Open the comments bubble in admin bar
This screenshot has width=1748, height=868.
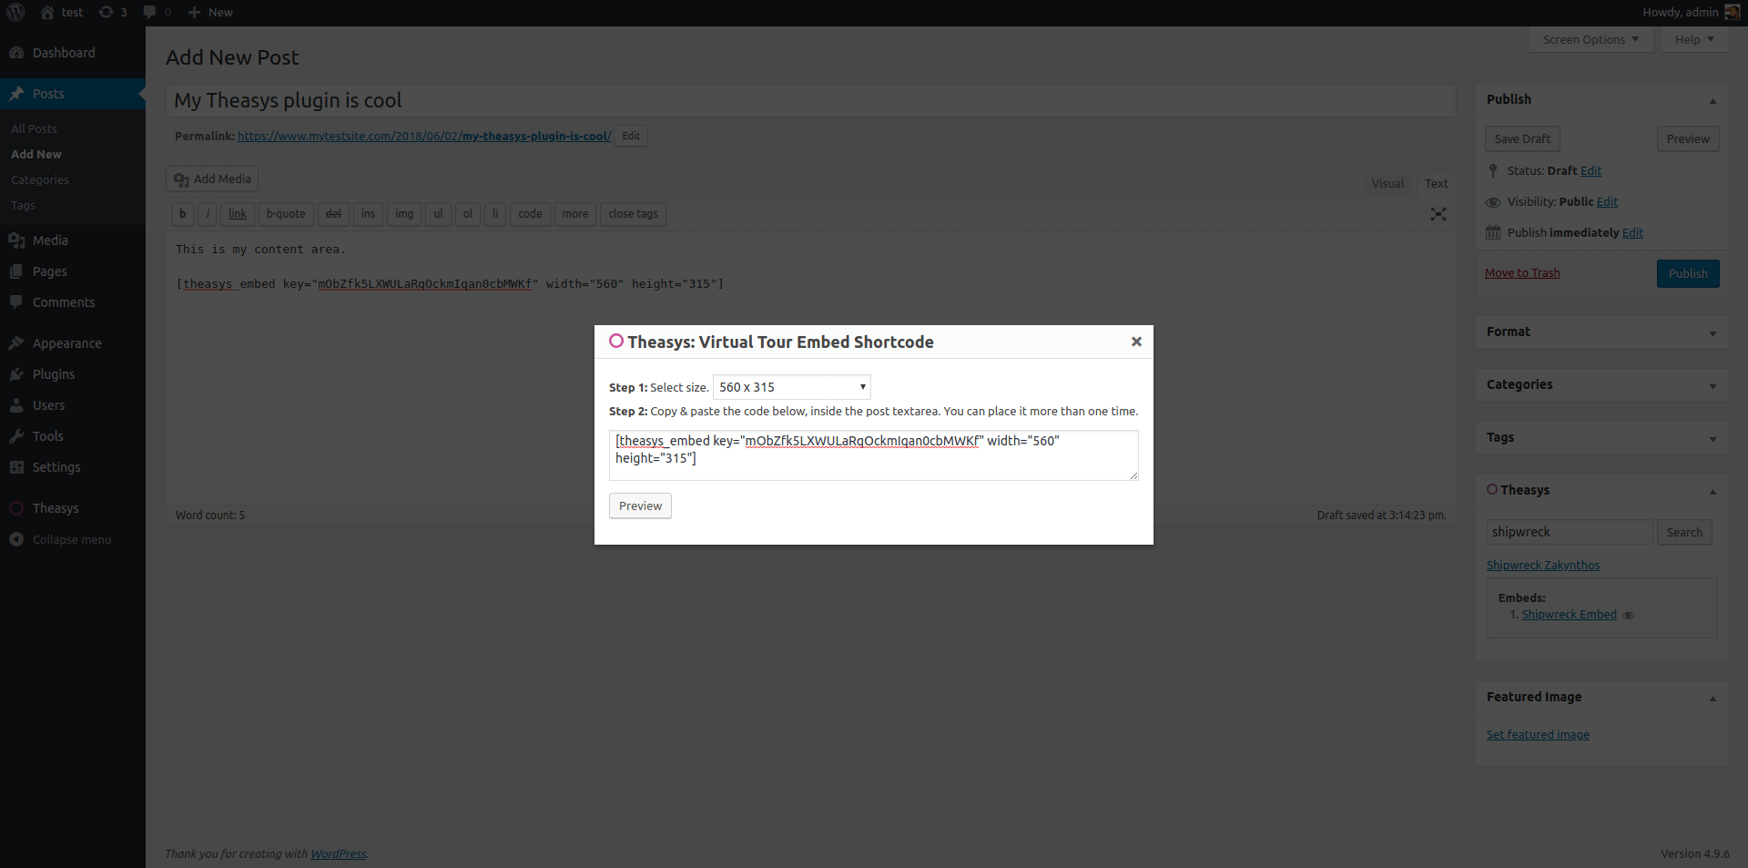click(149, 12)
